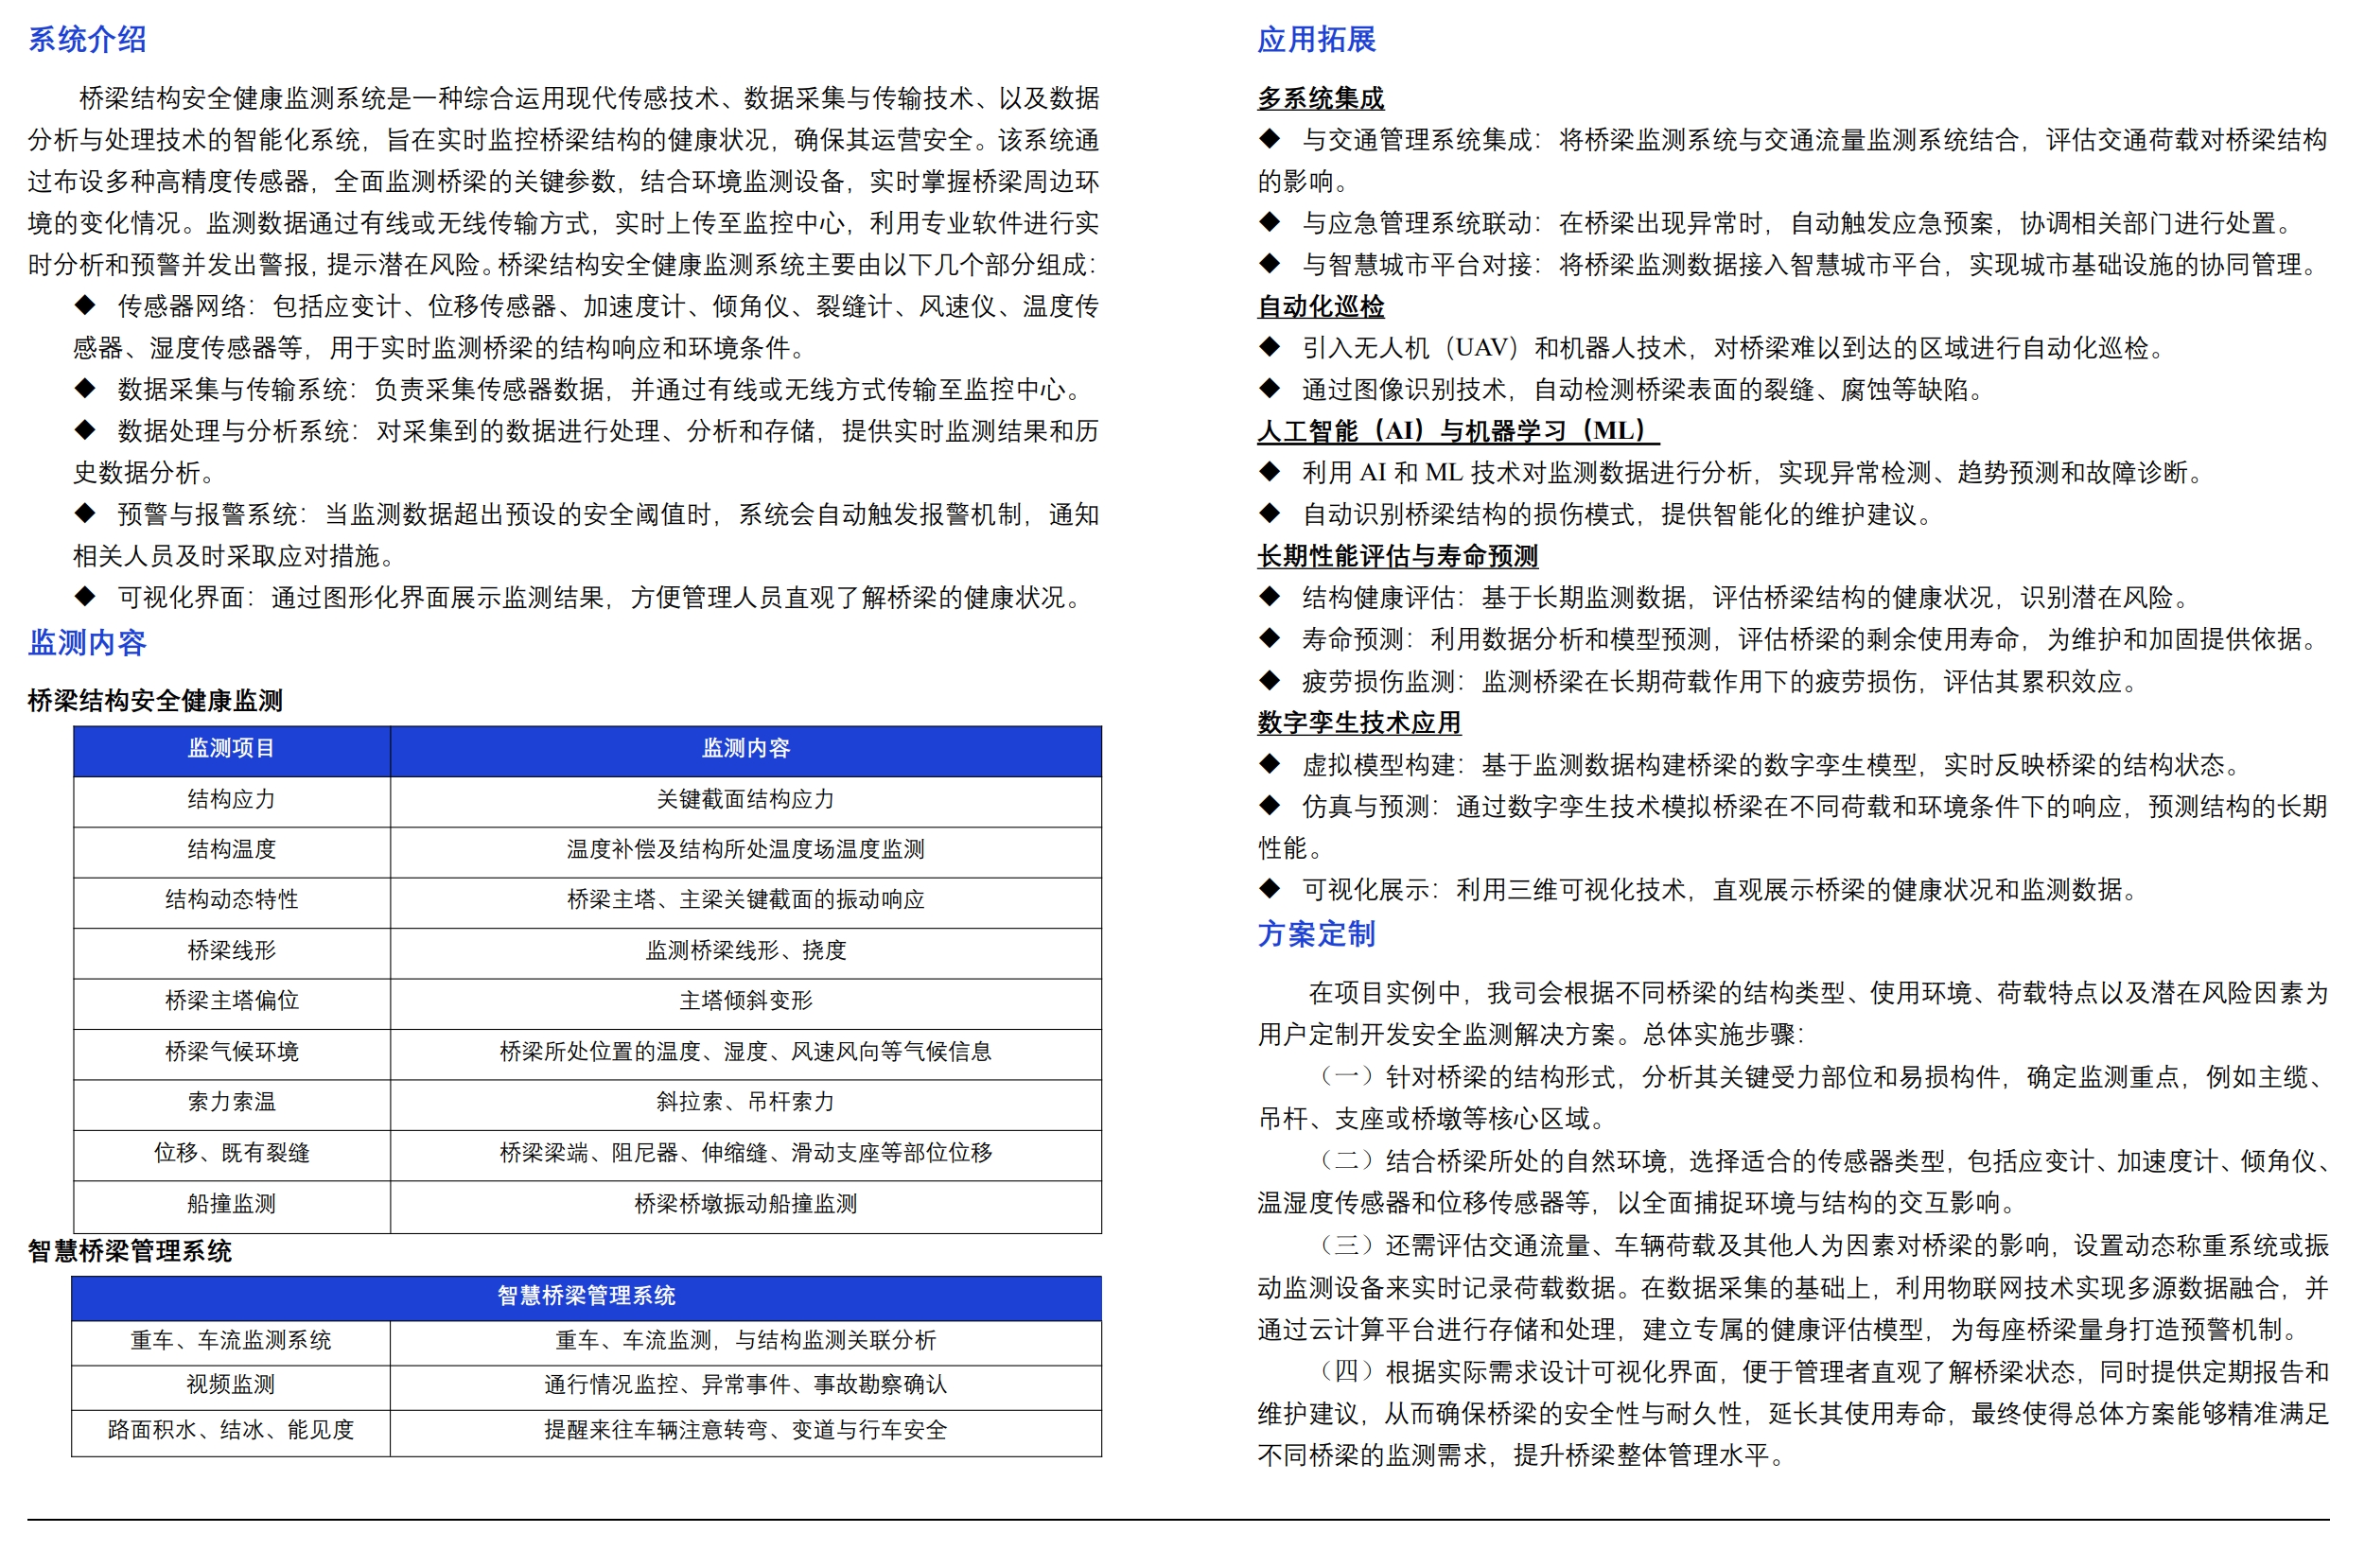This screenshot has width=2365, height=1550.
Task: Click the diamond bullet before 可视化界面
Action: (x=85, y=596)
